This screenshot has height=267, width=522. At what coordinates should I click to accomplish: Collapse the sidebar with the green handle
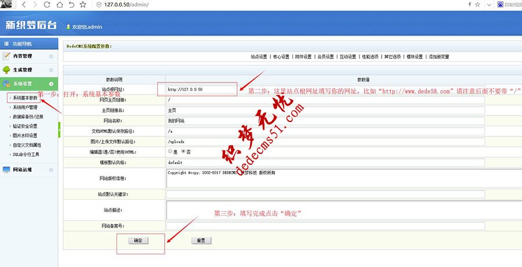59,129
